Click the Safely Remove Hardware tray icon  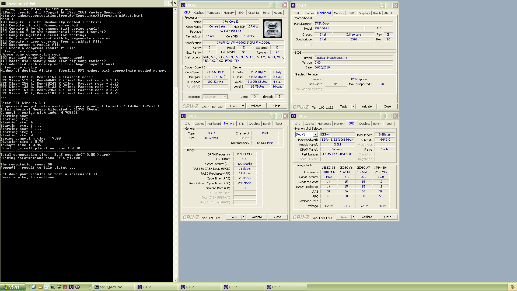tap(512, 287)
